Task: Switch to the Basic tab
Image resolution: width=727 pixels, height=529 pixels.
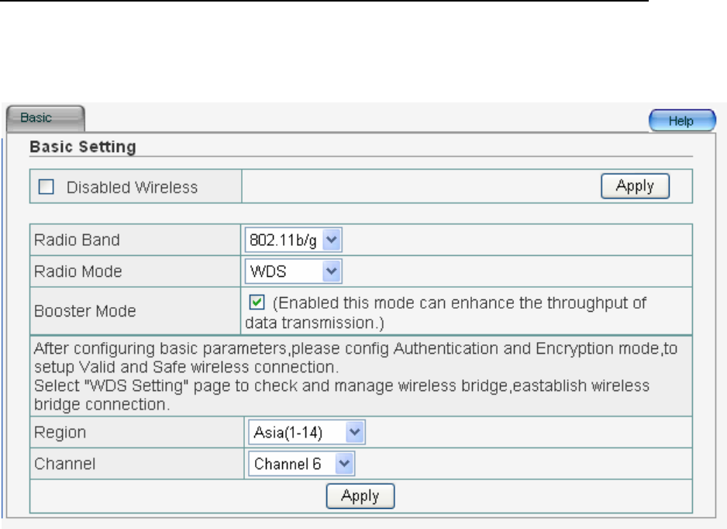Action: (44, 119)
